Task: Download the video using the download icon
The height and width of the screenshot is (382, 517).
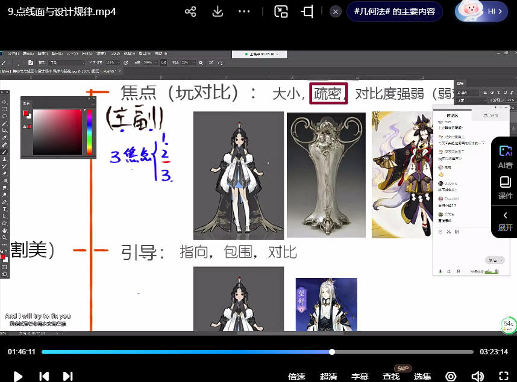Action: click(218, 12)
